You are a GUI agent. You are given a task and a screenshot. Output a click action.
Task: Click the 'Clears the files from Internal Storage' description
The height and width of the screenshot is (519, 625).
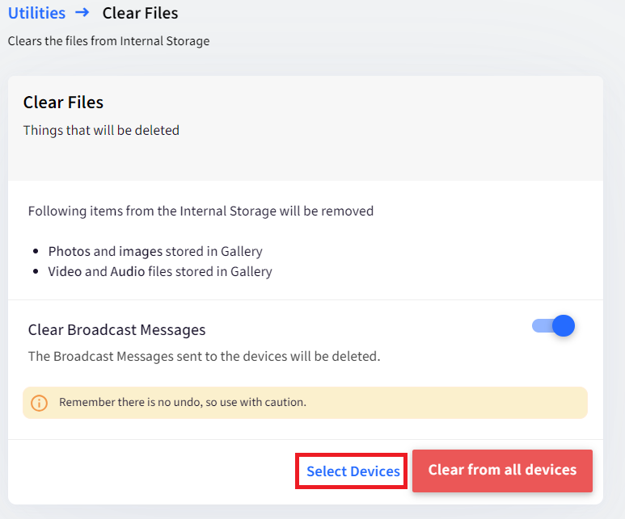click(x=109, y=41)
